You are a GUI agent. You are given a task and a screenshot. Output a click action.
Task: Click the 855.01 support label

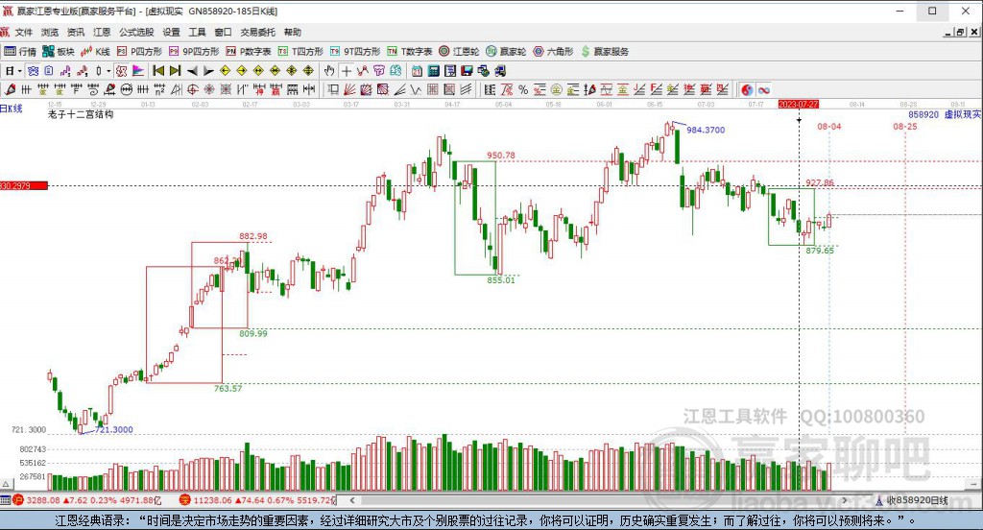pyautogui.click(x=501, y=279)
